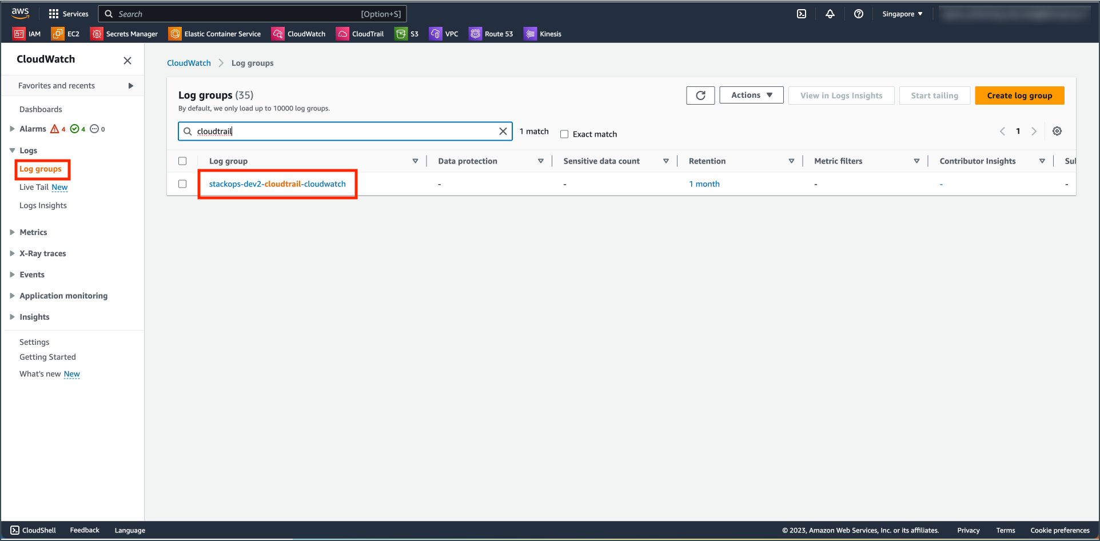Image resolution: width=1100 pixels, height=541 pixels.
Task: Select the stackops-dev2-cloudtrail-cloudwatch row checkbox
Action: tap(182, 184)
